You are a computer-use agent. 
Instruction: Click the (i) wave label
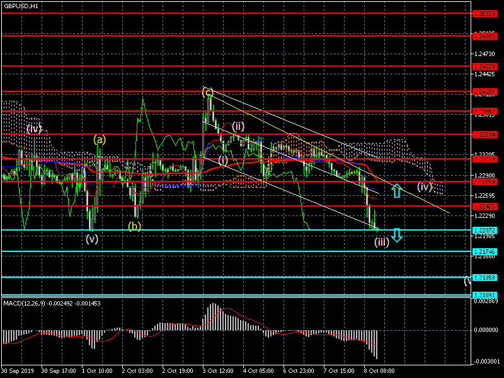coord(223,160)
